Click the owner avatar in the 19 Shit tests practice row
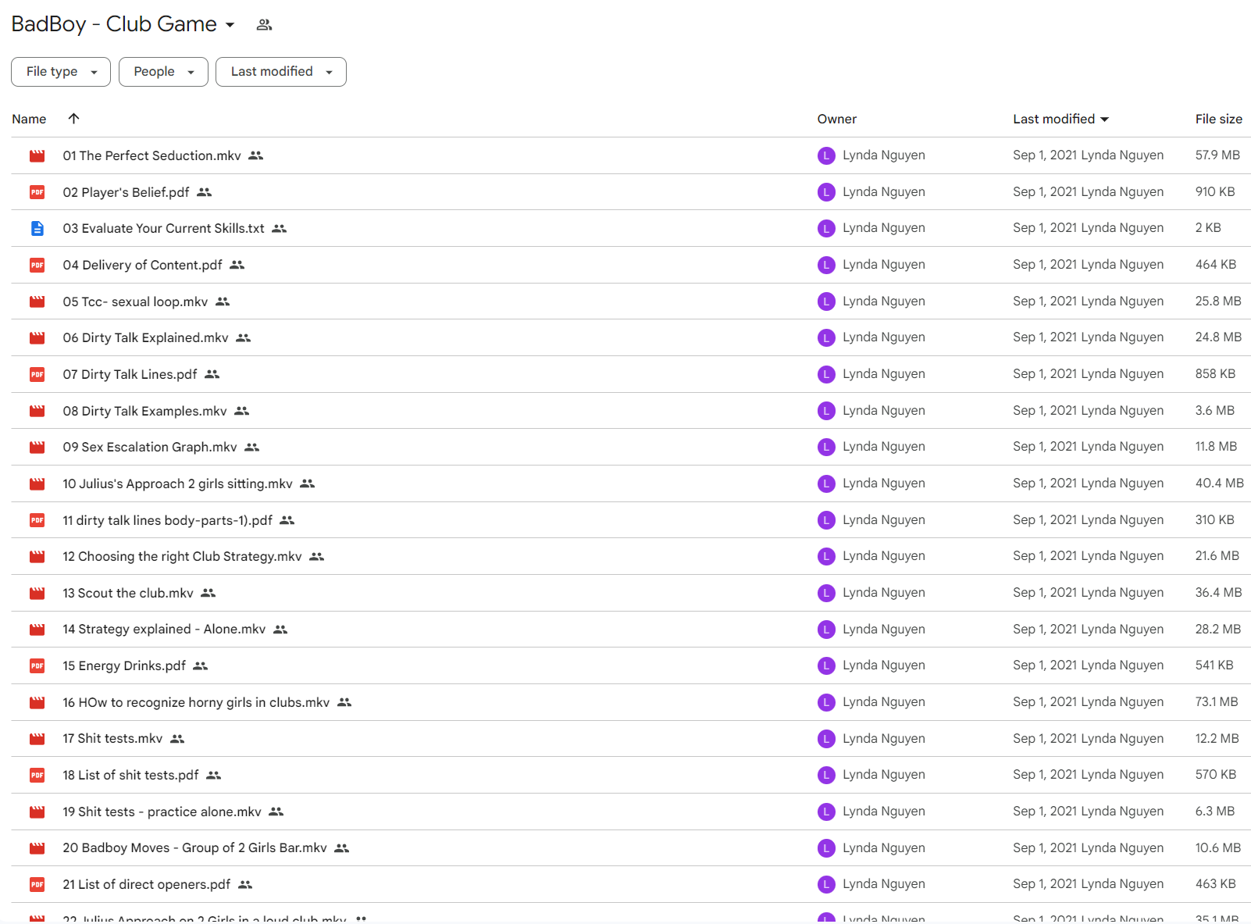This screenshot has height=924, width=1251. pos(826,812)
